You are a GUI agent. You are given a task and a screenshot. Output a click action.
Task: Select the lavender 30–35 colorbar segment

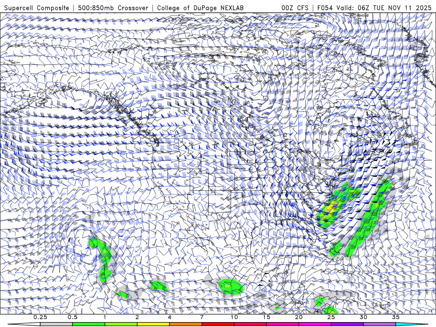[x=379, y=324]
